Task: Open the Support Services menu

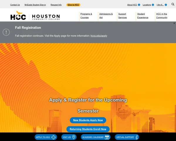Action: 122,16
